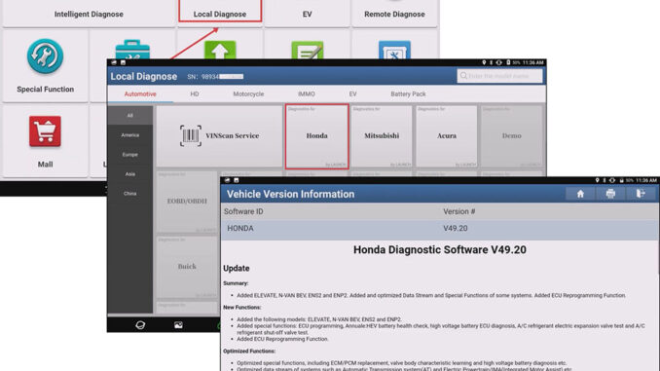This screenshot has height=371, width=660.
Task: Switch to the Battery Pack tab
Action: click(408, 93)
